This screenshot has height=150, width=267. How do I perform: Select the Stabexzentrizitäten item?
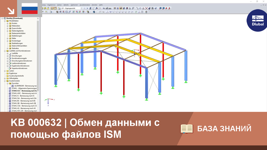[x=19, y=33]
